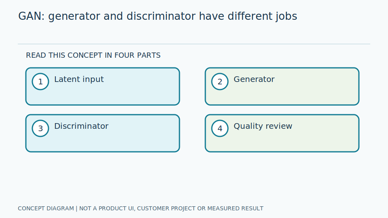
Task: Click the Discriminator card background
Action: 103,133
